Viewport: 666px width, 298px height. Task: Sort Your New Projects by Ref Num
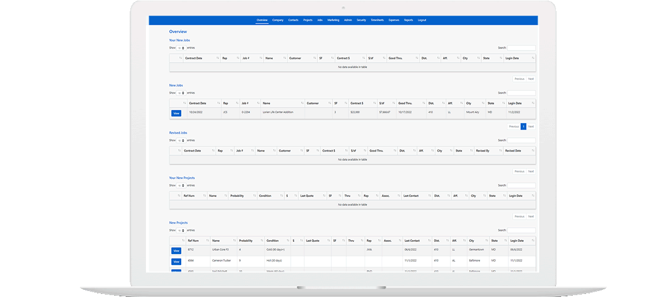pos(194,196)
